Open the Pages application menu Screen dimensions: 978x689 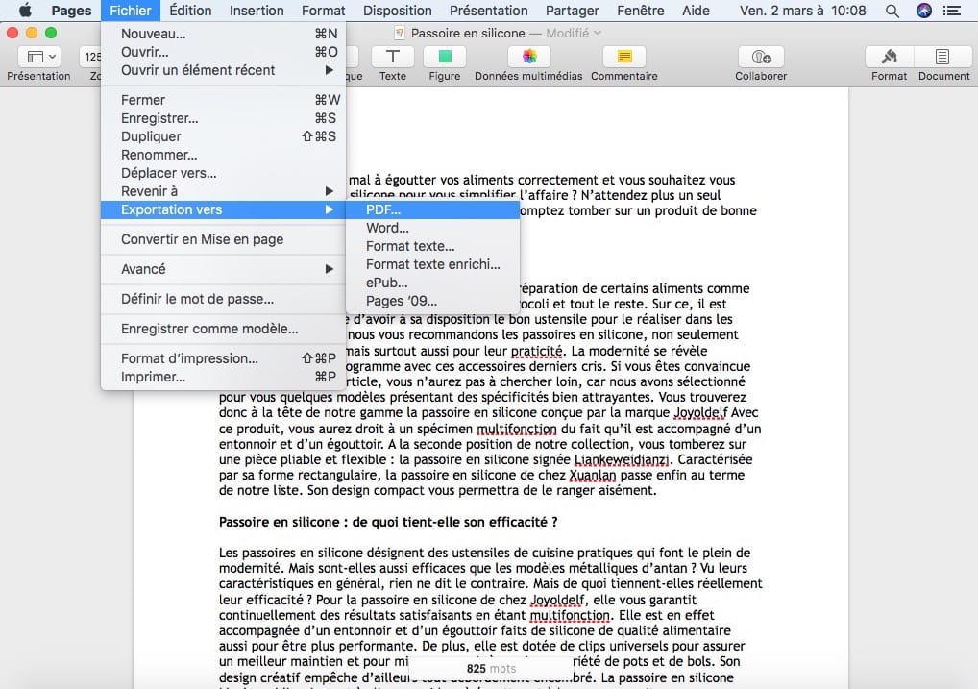71,11
